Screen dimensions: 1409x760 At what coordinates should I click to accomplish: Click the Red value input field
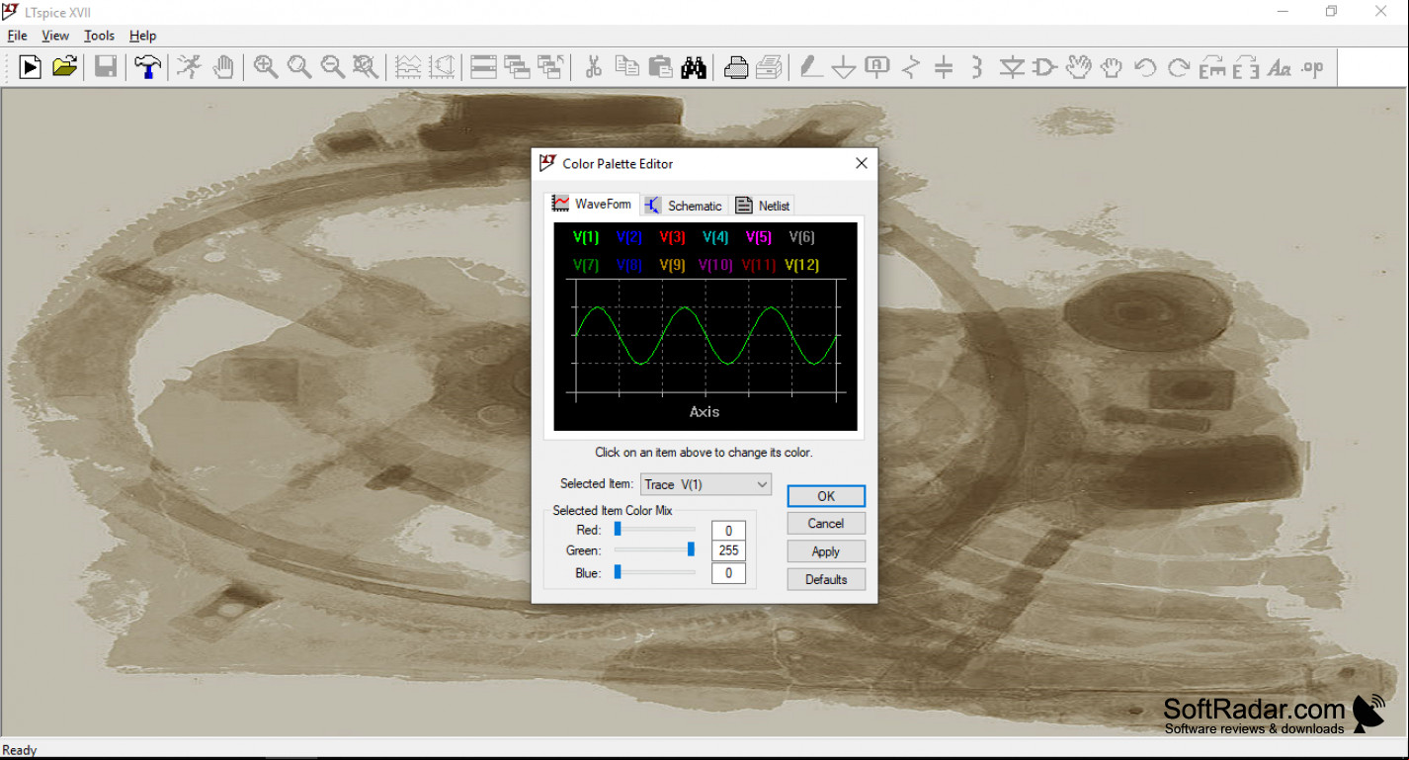pos(728,531)
